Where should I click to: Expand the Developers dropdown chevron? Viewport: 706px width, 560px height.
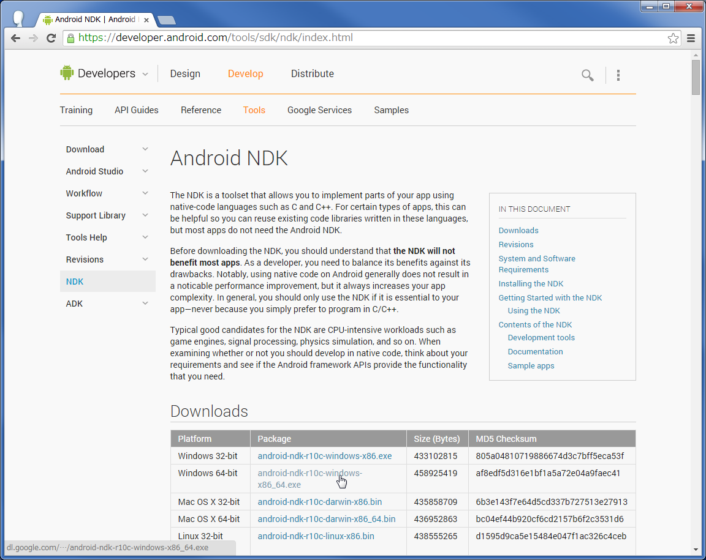[145, 74]
